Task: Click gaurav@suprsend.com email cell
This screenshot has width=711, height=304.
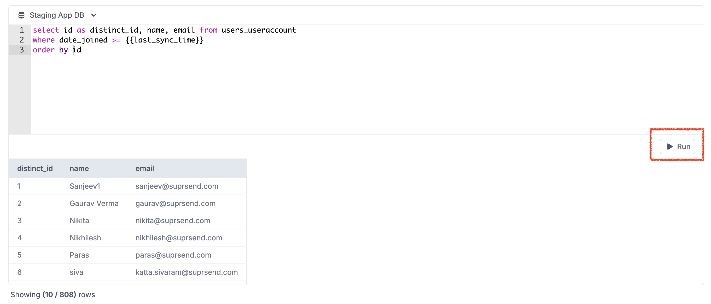Action: [176, 203]
